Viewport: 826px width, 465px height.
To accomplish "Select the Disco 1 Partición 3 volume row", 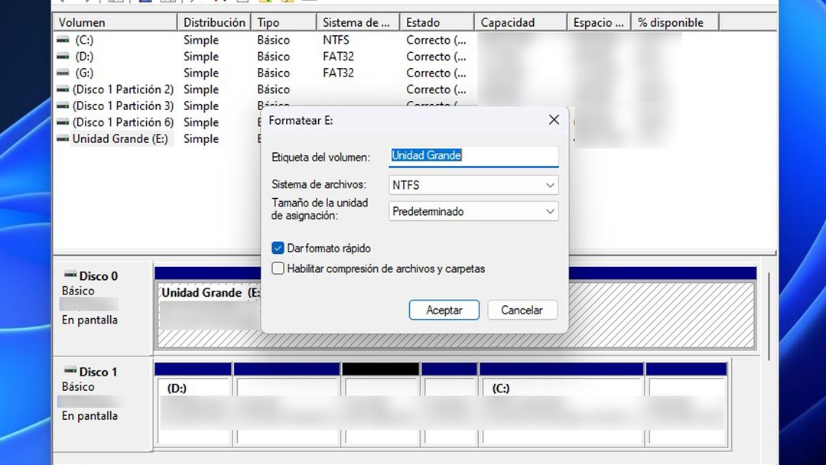I will 122,106.
